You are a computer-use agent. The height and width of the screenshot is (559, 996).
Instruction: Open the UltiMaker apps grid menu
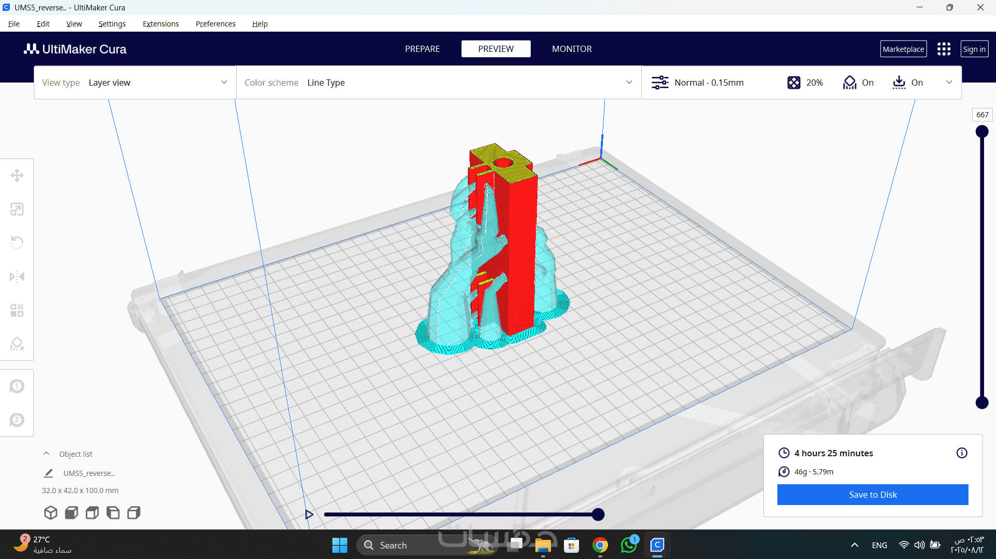coord(944,49)
